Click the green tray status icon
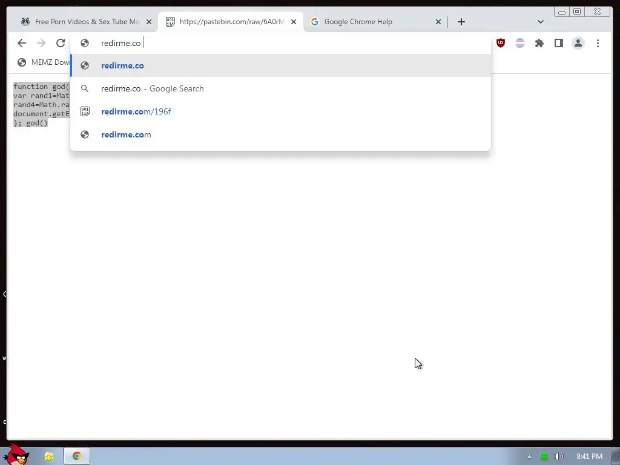This screenshot has height=465, width=620. (x=544, y=457)
